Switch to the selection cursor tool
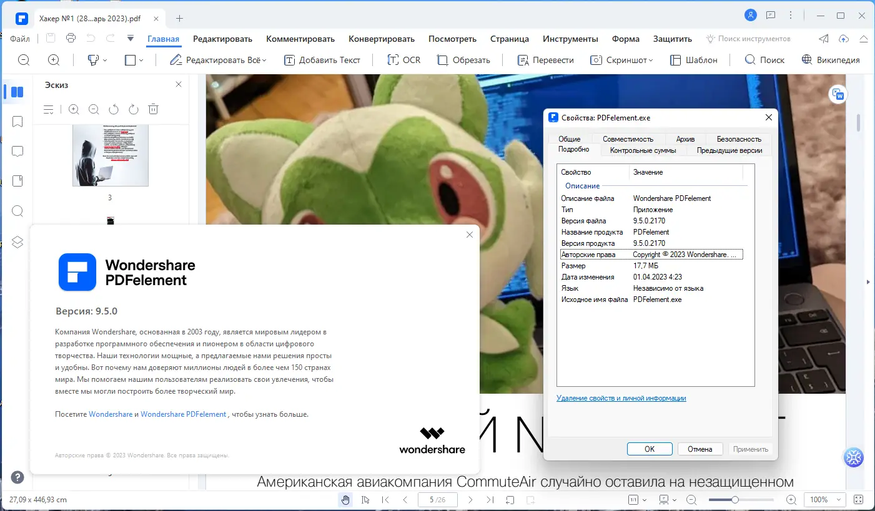This screenshot has width=875, height=511. 365,499
